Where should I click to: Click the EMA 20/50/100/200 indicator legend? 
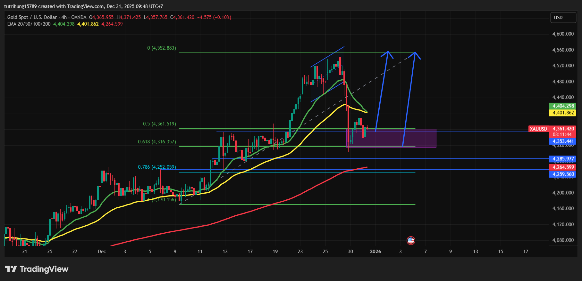pos(29,24)
